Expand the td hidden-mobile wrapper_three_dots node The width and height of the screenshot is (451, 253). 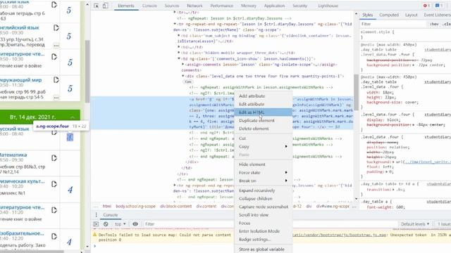pos(178,53)
